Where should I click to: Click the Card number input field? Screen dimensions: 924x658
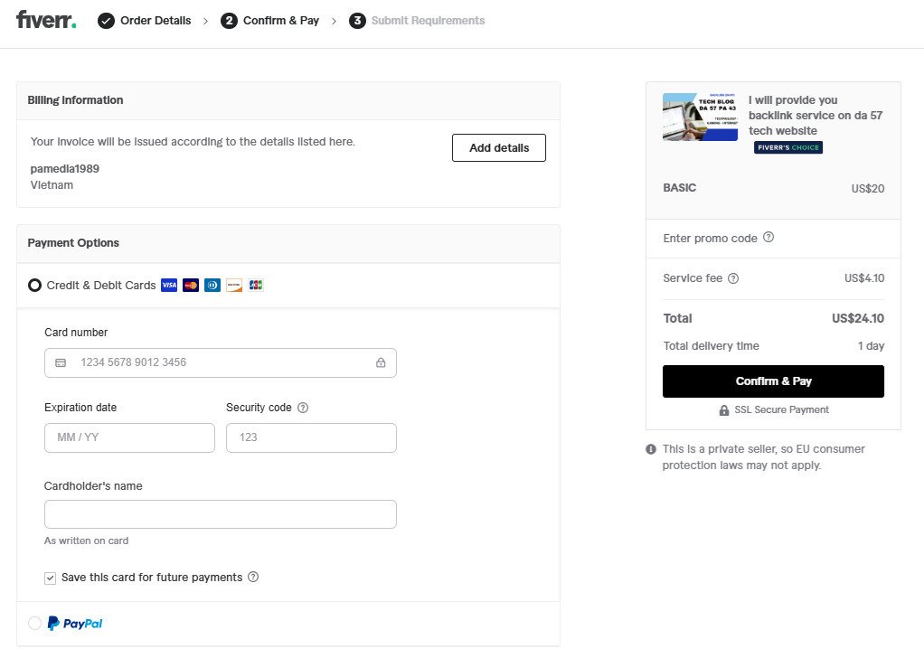pos(221,362)
